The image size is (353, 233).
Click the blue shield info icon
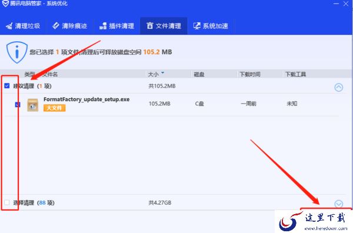click(x=17, y=52)
